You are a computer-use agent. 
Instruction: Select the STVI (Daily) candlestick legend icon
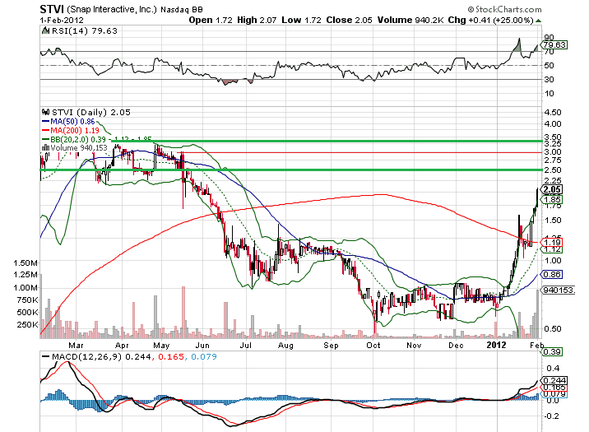click(x=44, y=110)
